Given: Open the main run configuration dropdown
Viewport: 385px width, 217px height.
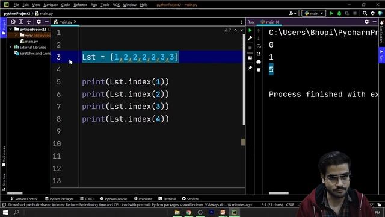Looking at the screenshot, I should (x=314, y=13).
